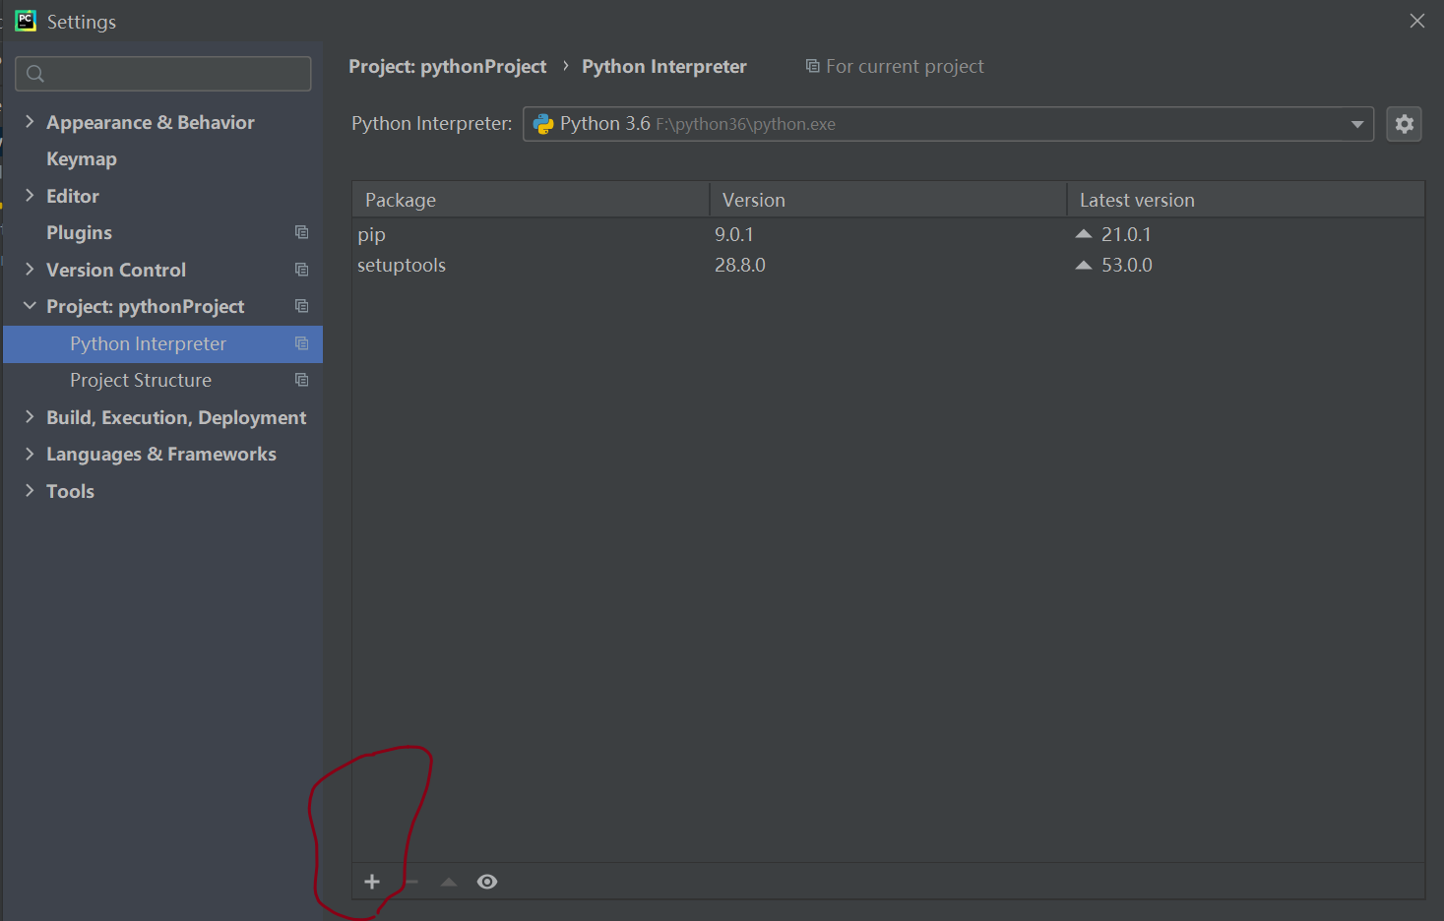The width and height of the screenshot is (1444, 921).
Task: Click project-level icon beside Project Structure
Action: pyautogui.click(x=302, y=380)
